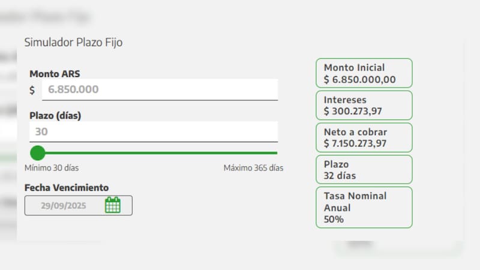Click the Plazo (días) label
The image size is (480, 270).
point(55,115)
